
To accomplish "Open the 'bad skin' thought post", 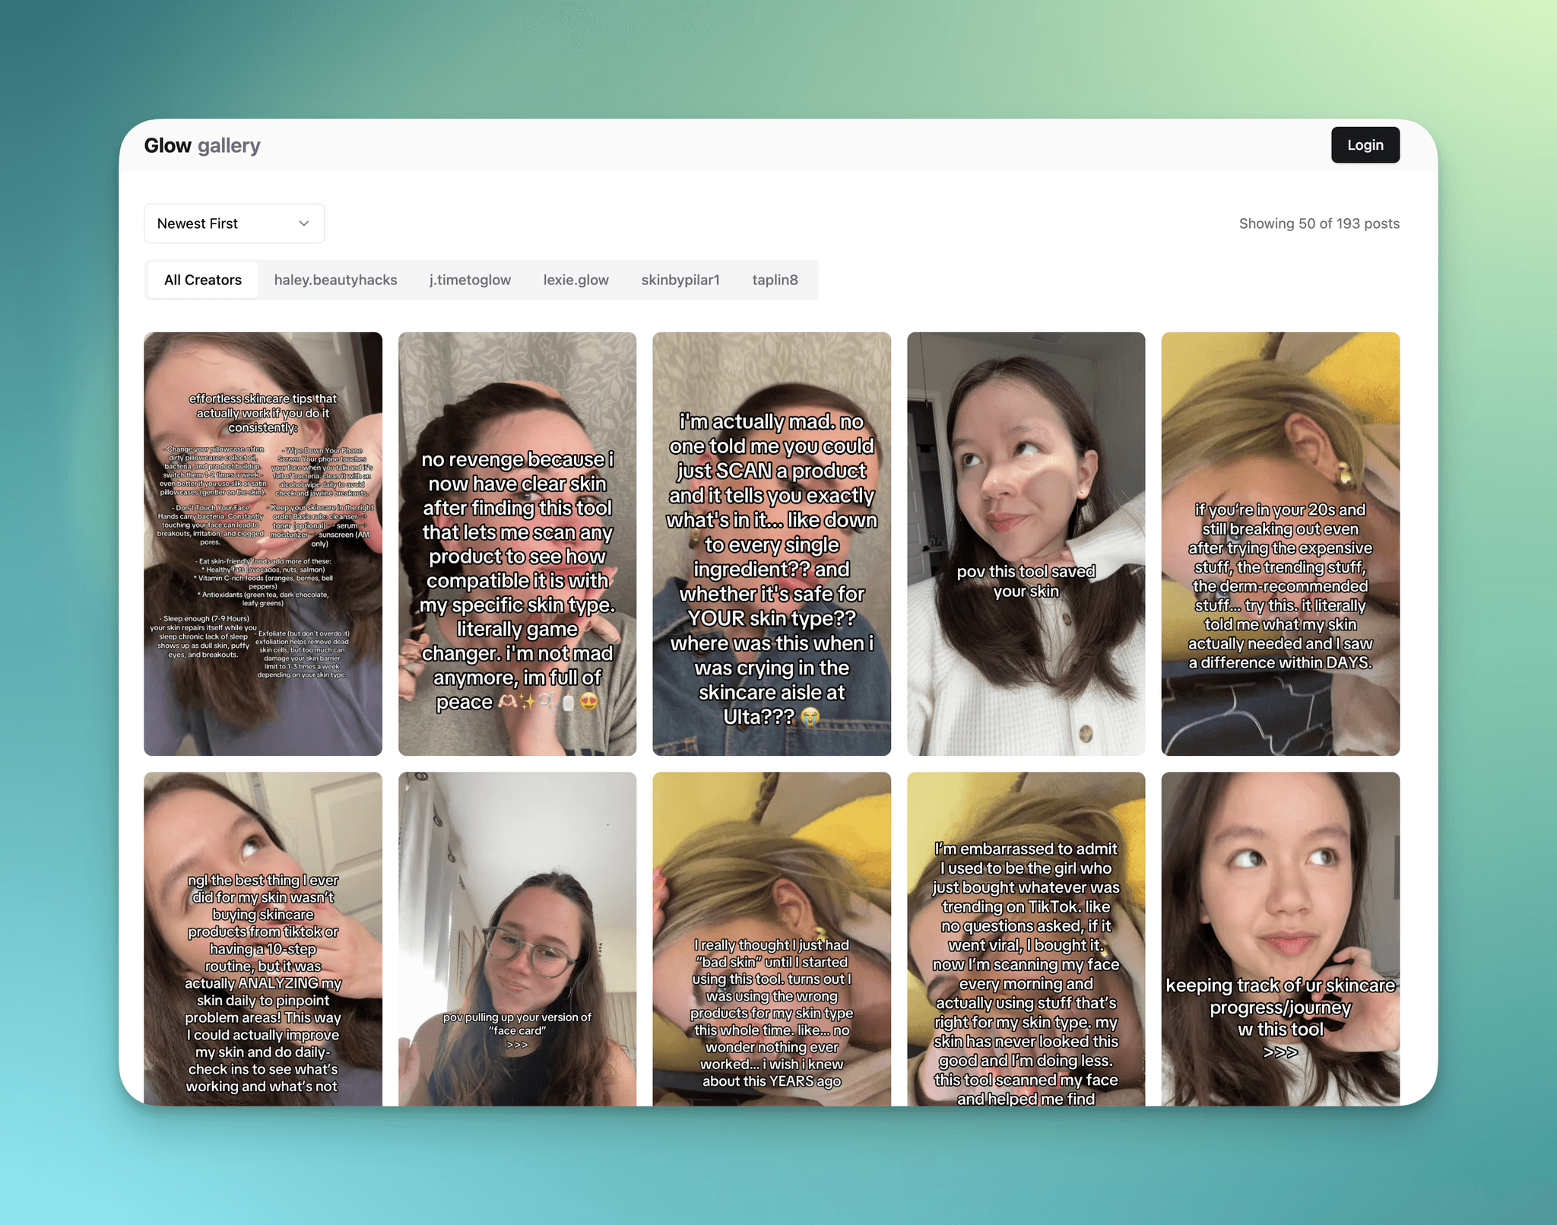I will point(771,939).
